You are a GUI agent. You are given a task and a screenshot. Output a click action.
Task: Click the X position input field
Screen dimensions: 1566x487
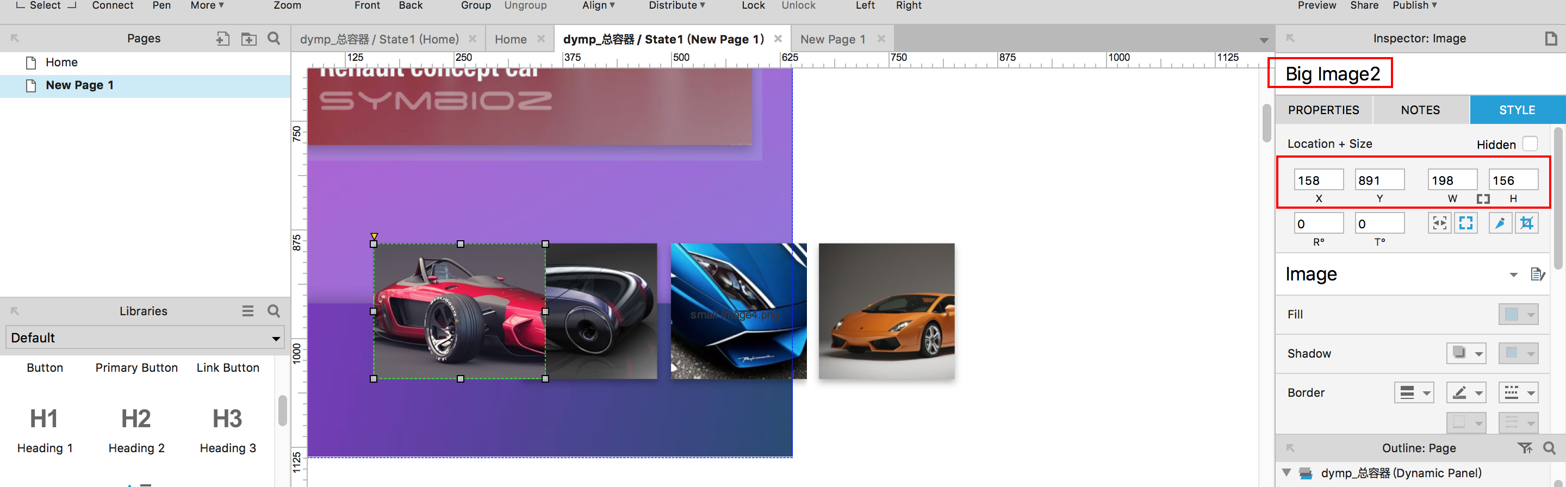point(1318,180)
